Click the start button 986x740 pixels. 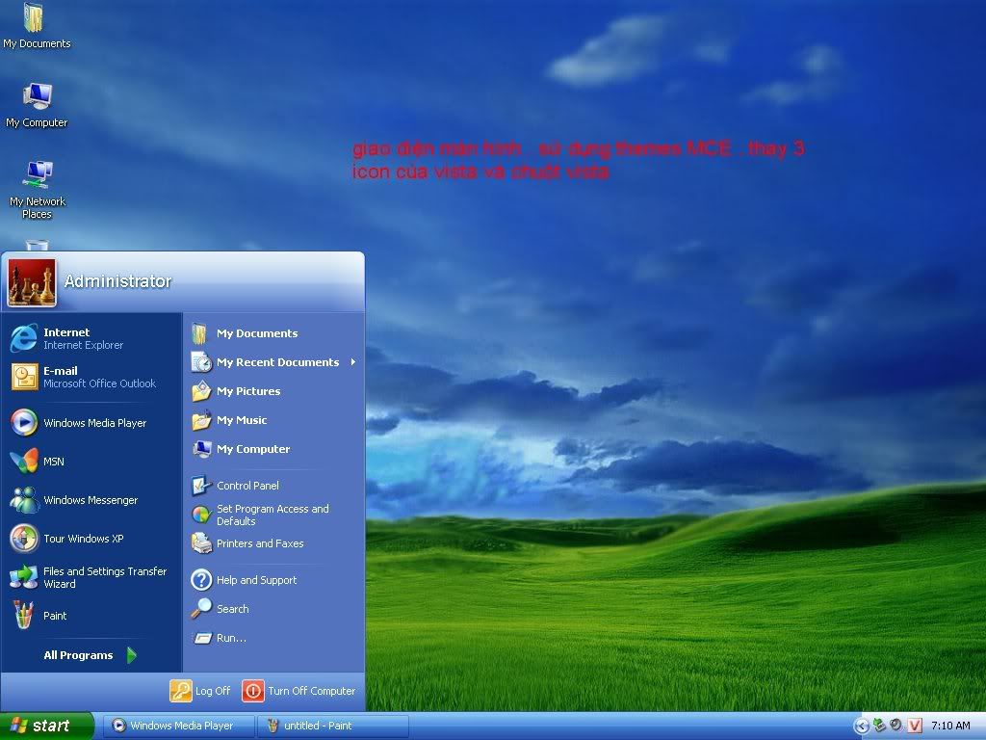46,726
